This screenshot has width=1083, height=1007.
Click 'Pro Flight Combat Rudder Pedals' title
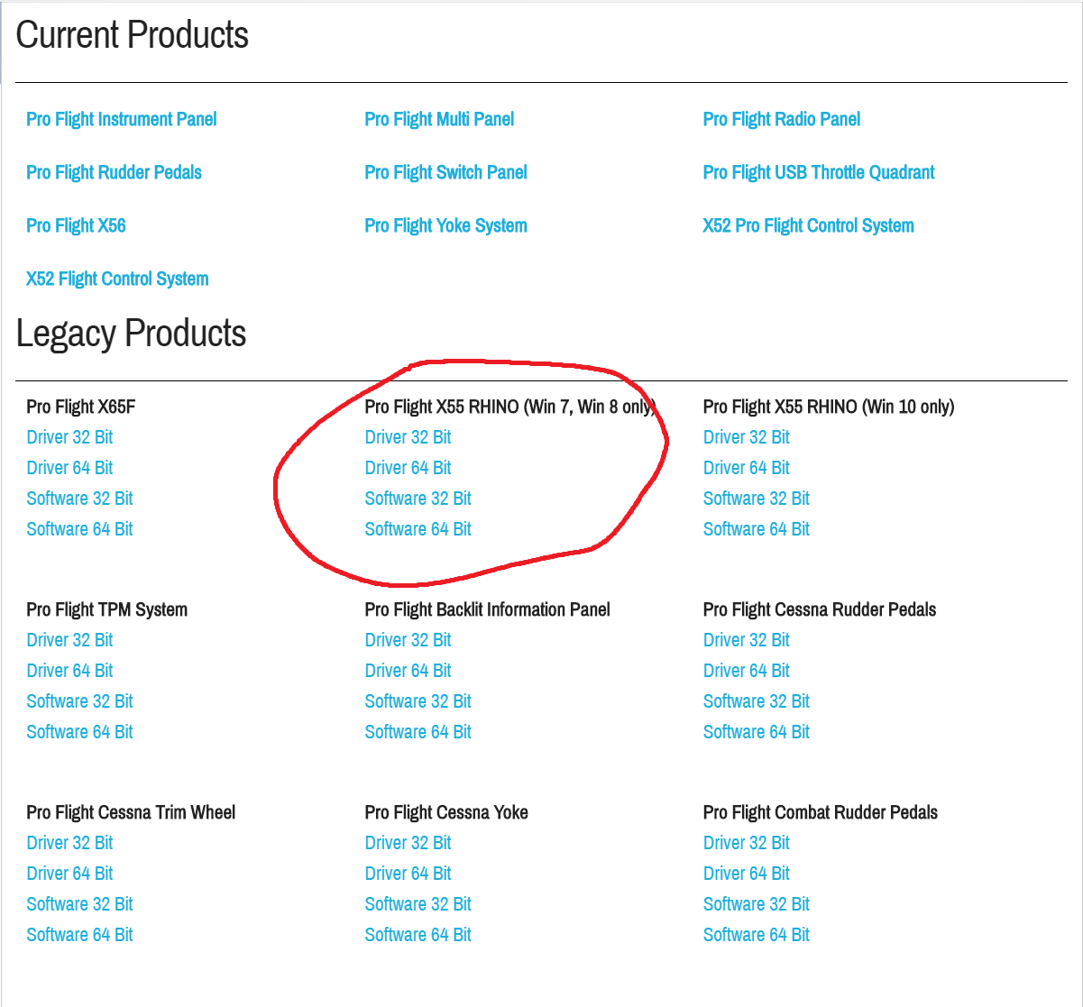(820, 812)
